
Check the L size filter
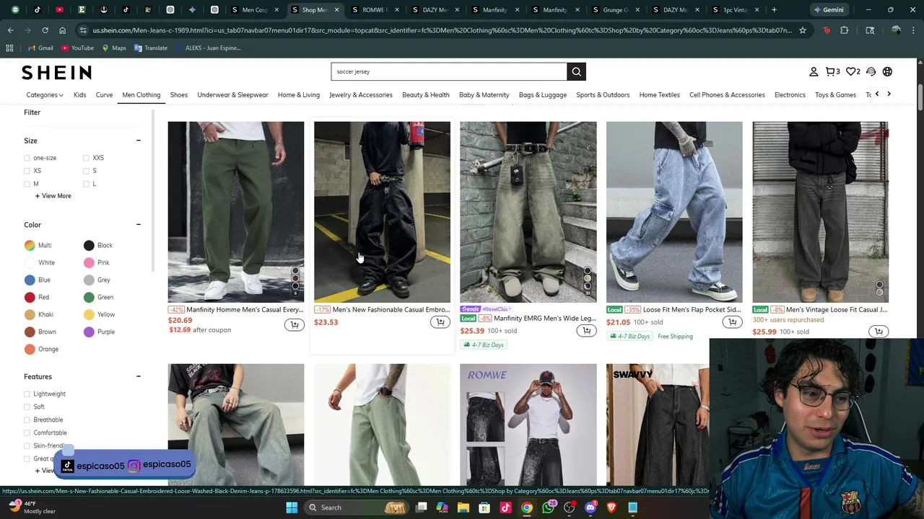click(x=86, y=184)
